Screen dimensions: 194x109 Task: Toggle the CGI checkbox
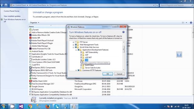(81, 60)
